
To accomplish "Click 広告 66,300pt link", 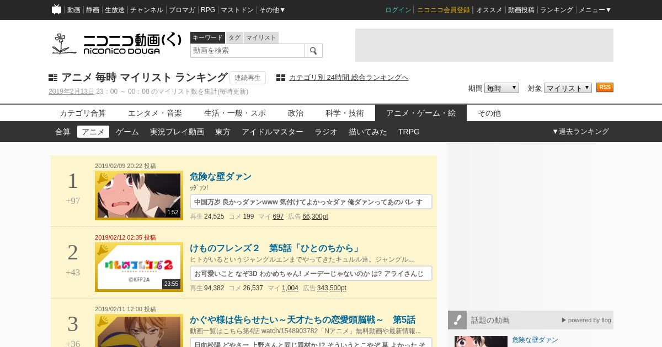I will (x=315, y=216).
